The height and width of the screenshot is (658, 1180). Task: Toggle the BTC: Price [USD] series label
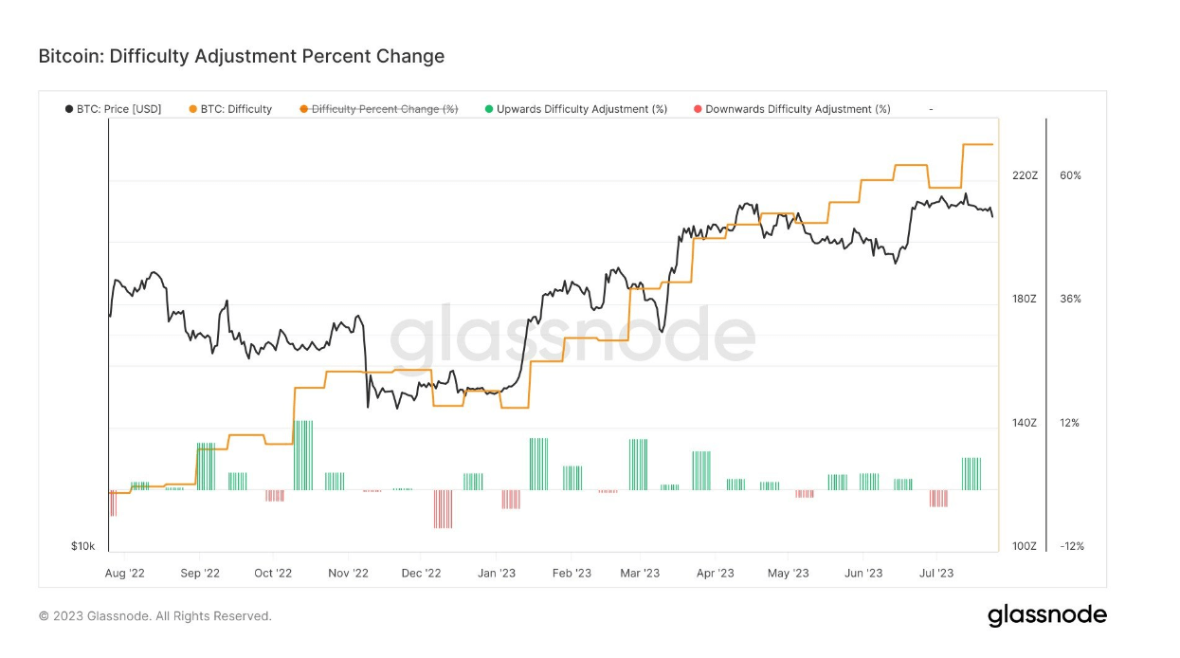[x=119, y=109]
